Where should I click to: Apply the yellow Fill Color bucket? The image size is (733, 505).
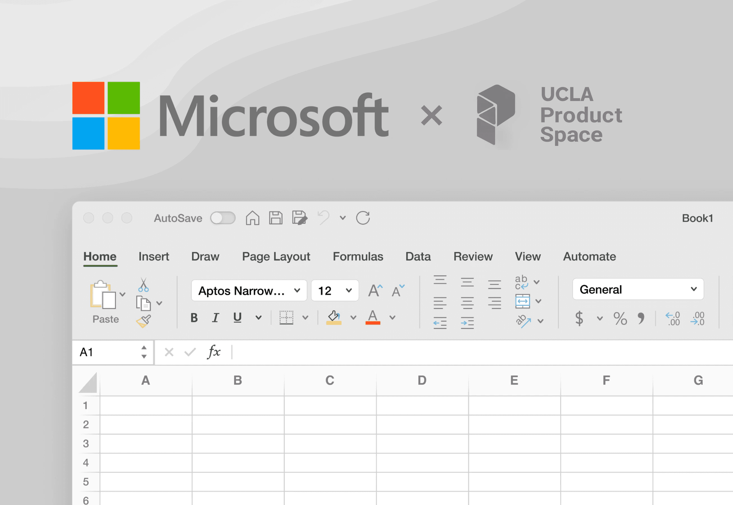point(334,318)
